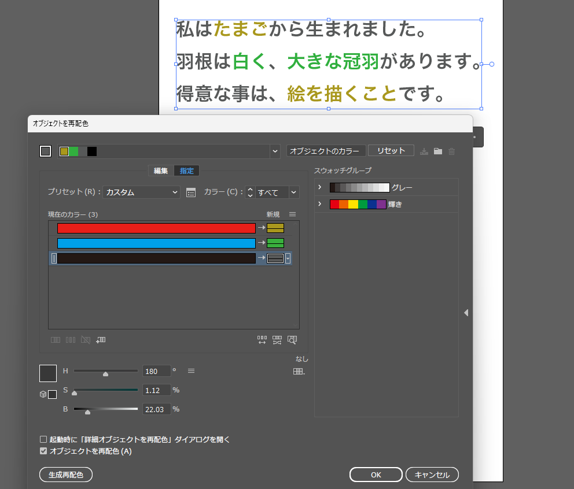Save the color group to swatches
The image size is (574, 489).
(424, 151)
